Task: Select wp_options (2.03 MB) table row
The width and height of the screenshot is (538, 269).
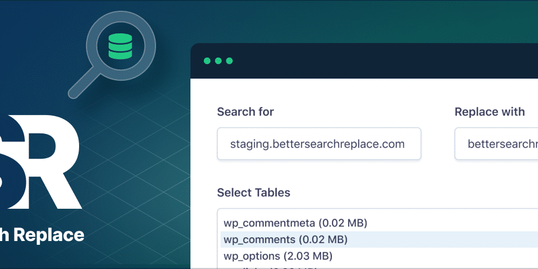Action: click(x=379, y=256)
